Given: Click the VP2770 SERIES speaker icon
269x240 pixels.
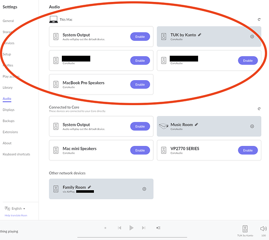Looking at the screenshot, I should (x=164, y=150).
